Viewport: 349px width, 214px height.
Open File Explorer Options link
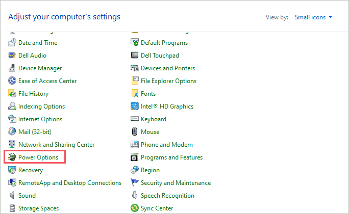(168, 81)
